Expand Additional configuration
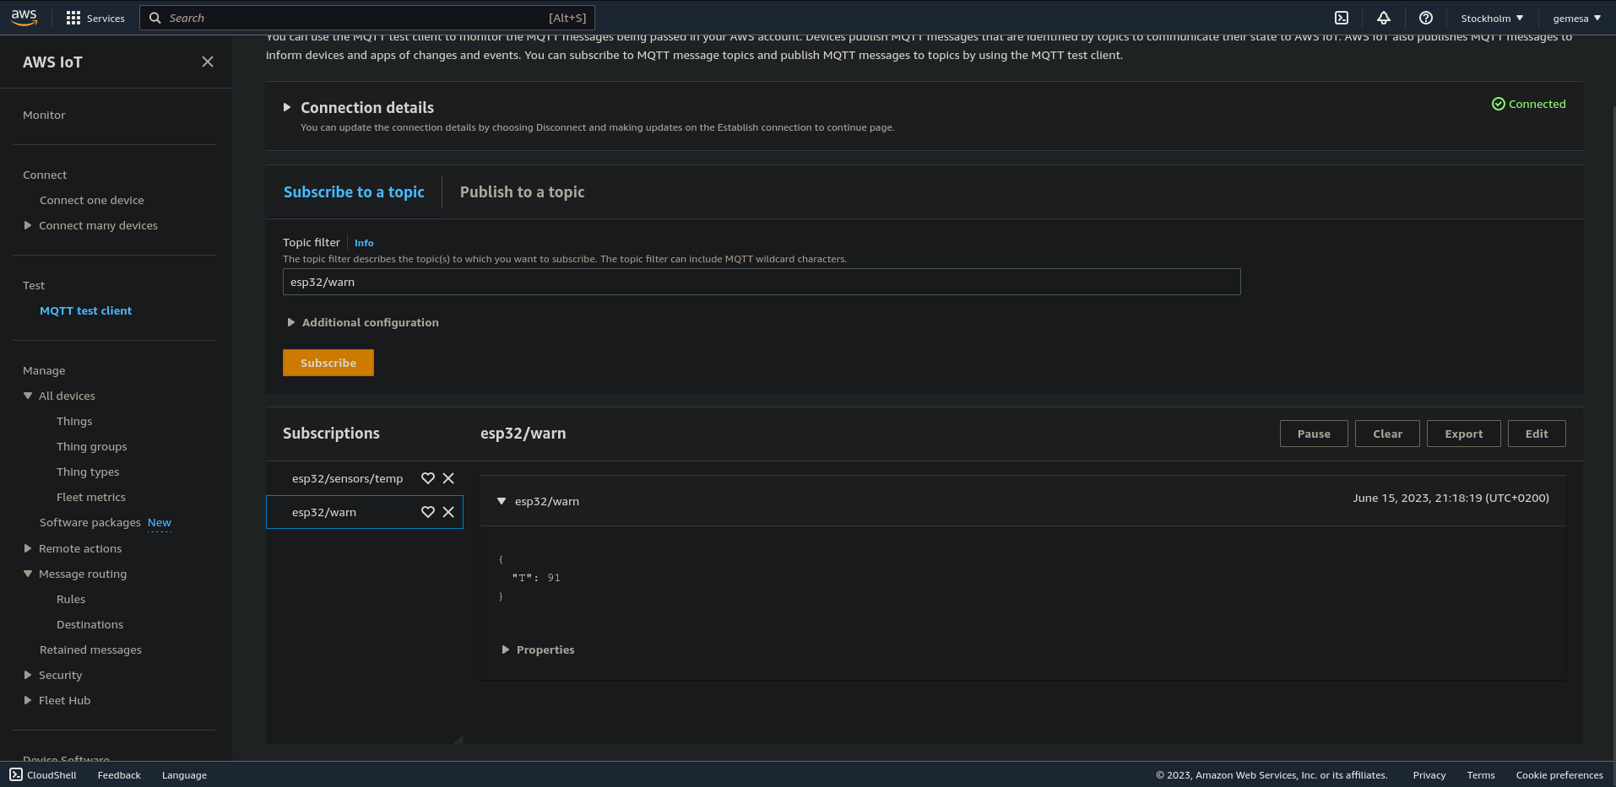The image size is (1616, 787). pyautogui.click(x=291, y=322)
